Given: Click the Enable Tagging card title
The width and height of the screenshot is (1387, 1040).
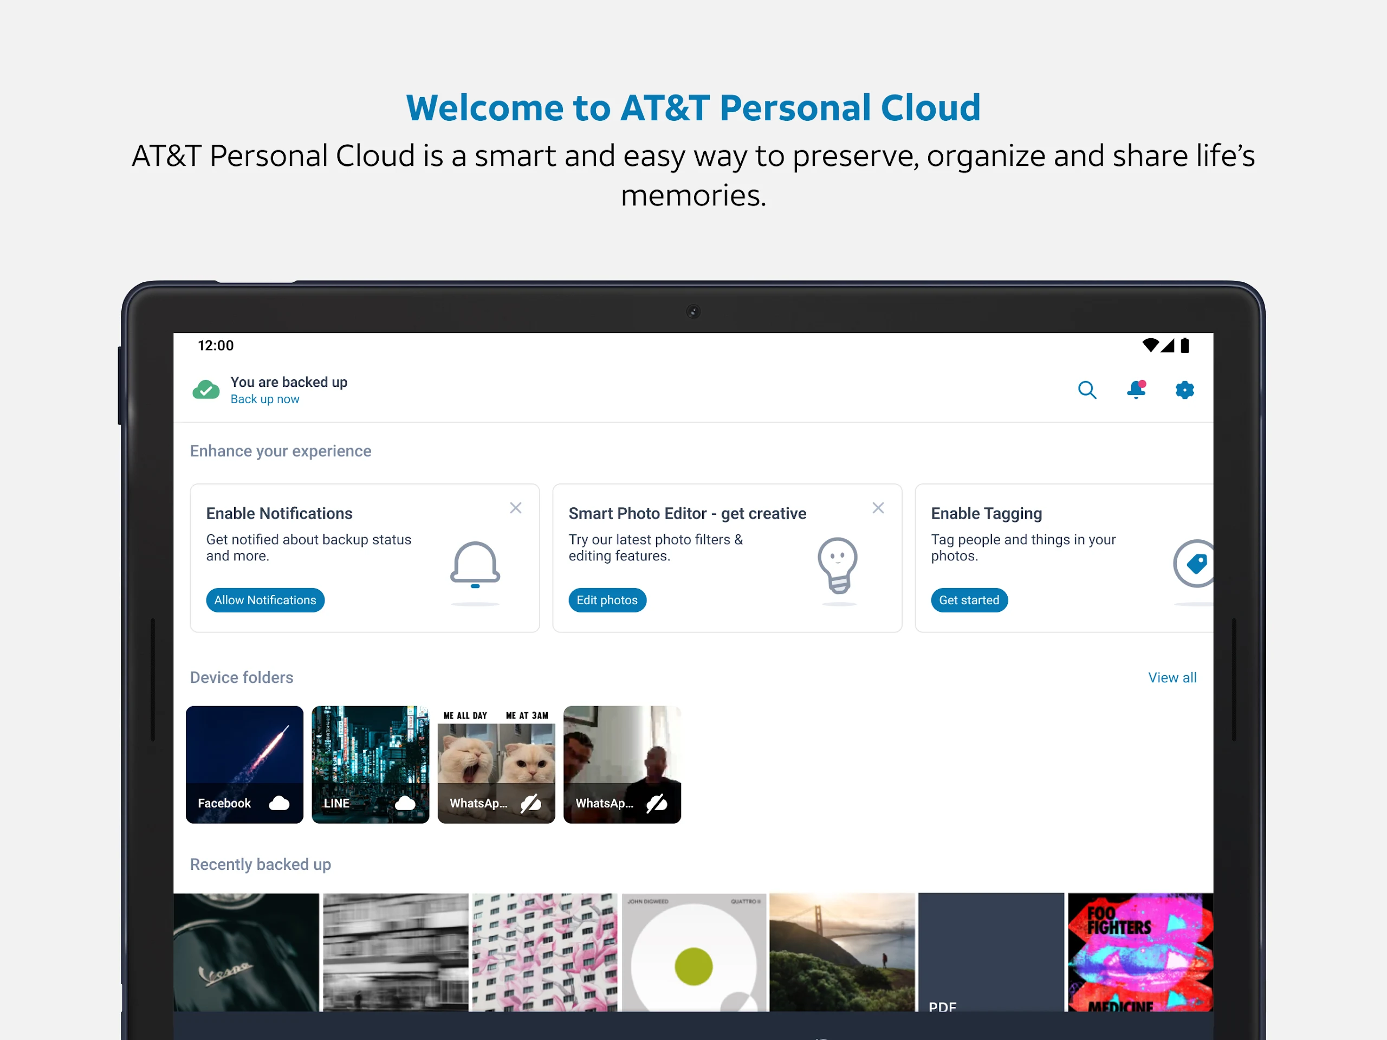Looking at the screenshot, I should (x=986, y=514).
